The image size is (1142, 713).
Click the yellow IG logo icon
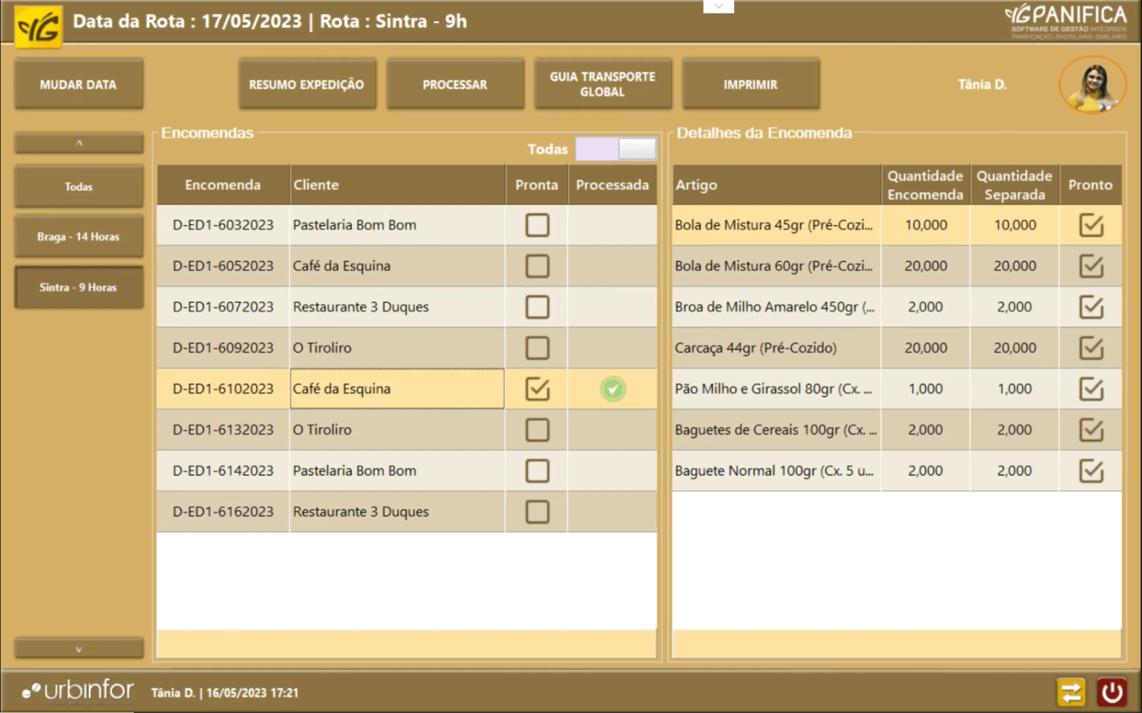click(39, 27)
